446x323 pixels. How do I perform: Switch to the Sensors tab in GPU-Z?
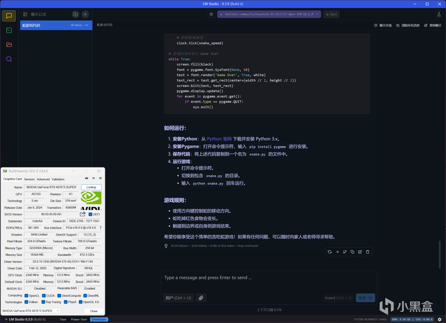click(29, 179)
